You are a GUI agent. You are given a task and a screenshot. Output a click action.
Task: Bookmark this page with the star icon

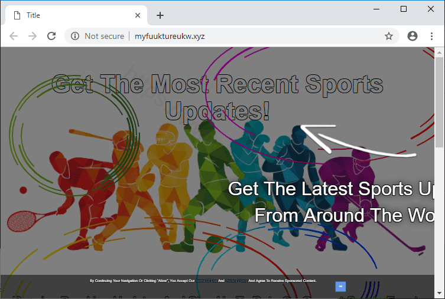click(389, 36)
